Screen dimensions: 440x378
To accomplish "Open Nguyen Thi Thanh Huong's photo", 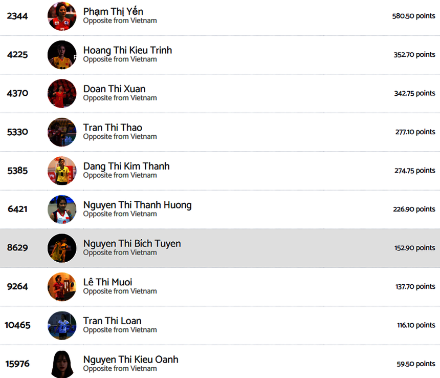I will click(x=62, y=209).
